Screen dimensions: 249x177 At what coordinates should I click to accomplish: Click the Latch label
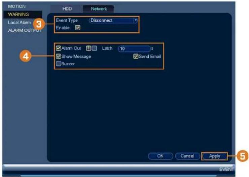point(107,48)
